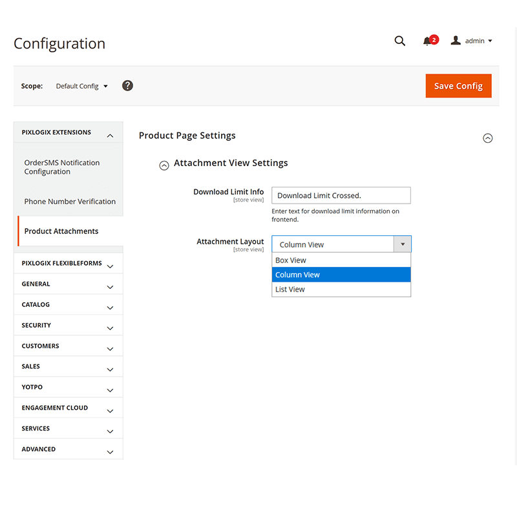Viewport: 517px width, 517px height.
Task: Select Box View from the layout list
Action: point(290,260)
